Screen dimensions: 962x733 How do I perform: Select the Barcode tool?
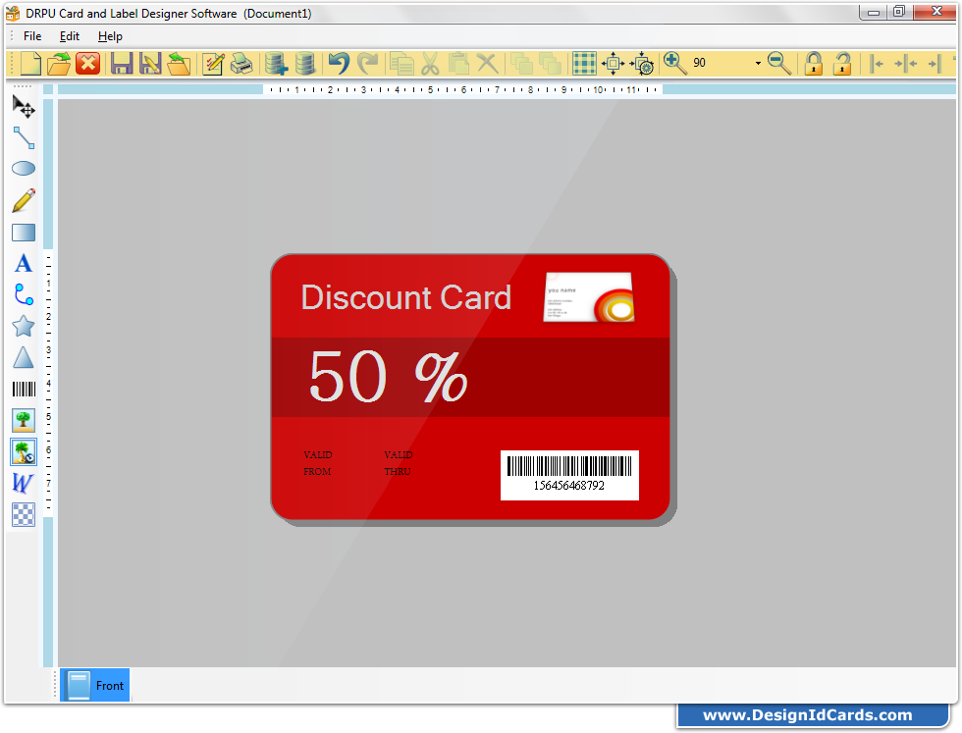23,389
